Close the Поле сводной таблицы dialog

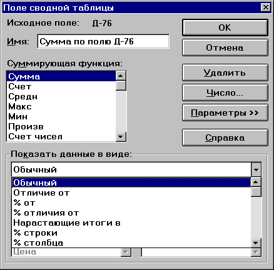(x=266, y=7)
